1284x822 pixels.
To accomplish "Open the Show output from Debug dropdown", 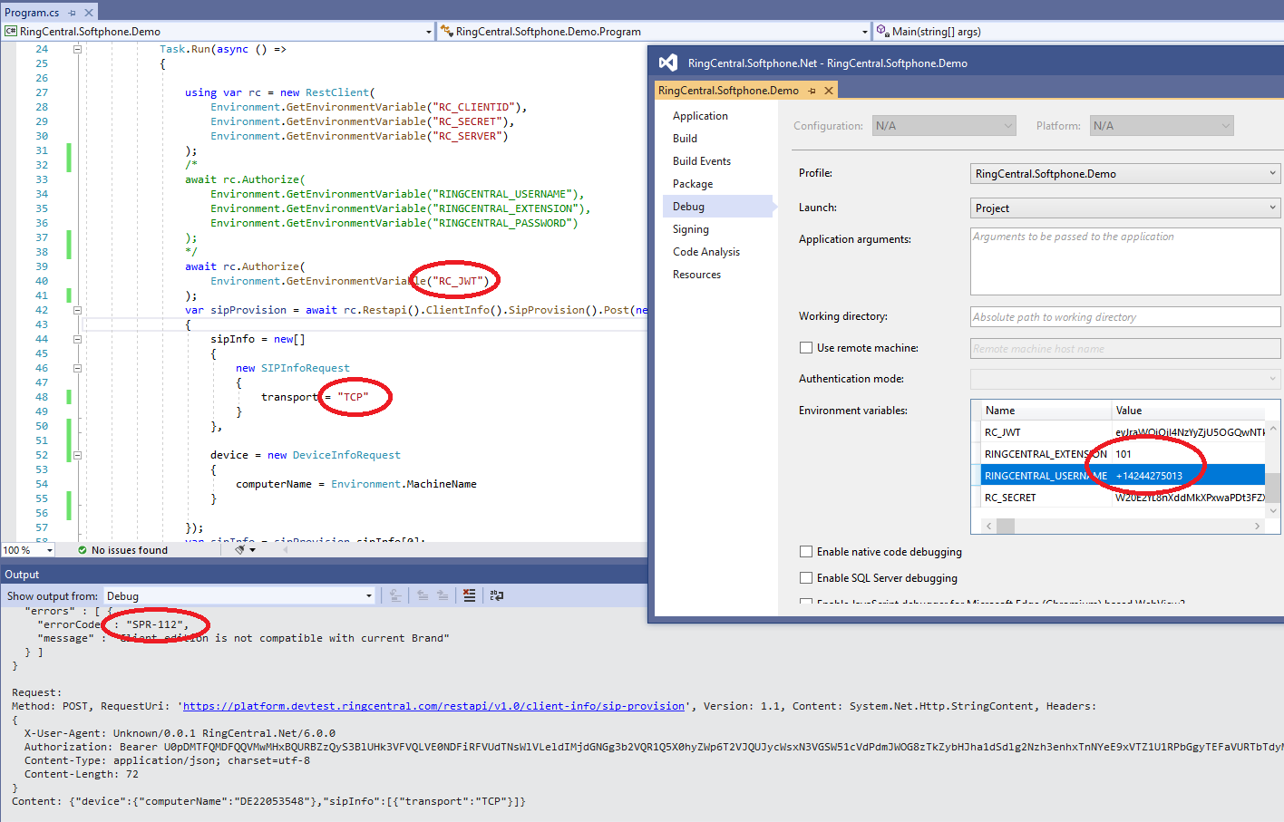I will (239, 595).
